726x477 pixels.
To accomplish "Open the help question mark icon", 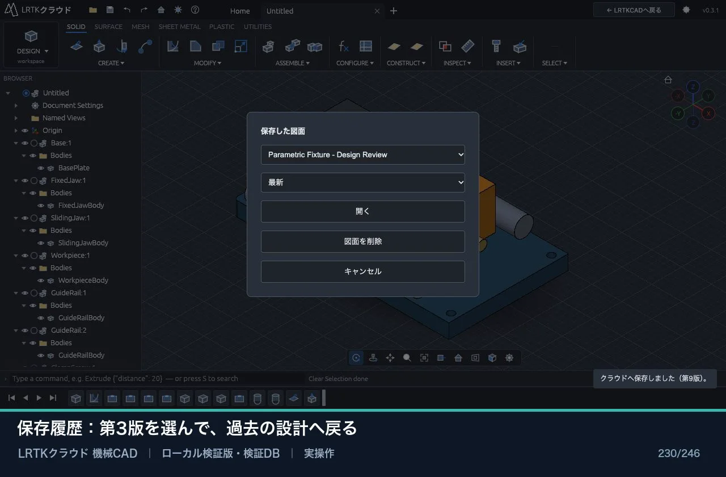I will pyautogui.click(x=195, y=10).
